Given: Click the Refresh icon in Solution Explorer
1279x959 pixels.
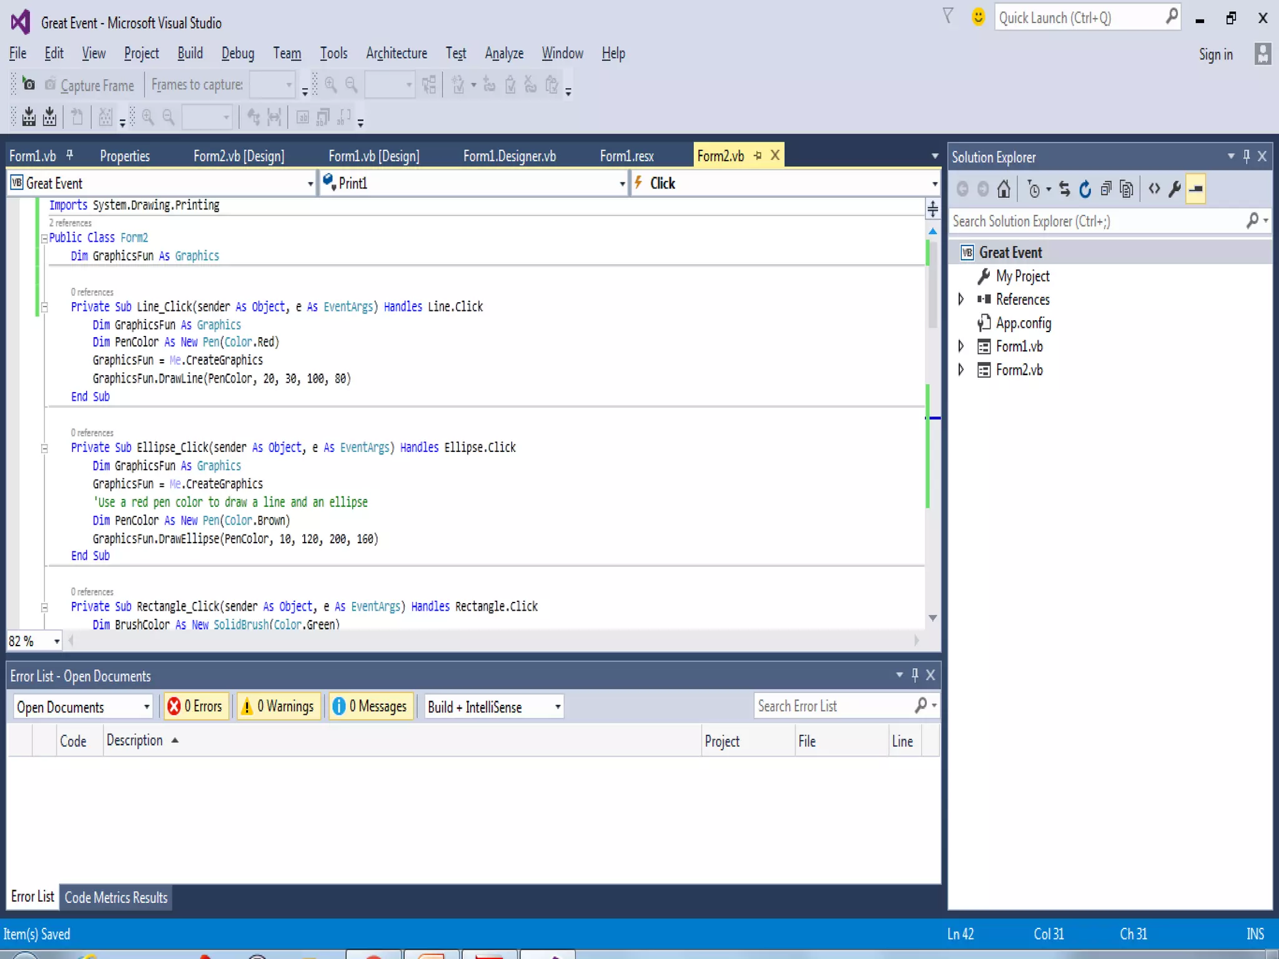Looking at the screenshot, I should [1085, 189].
